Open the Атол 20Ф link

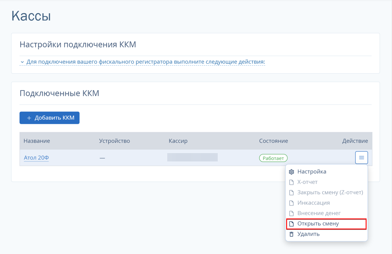pos(36,158)
